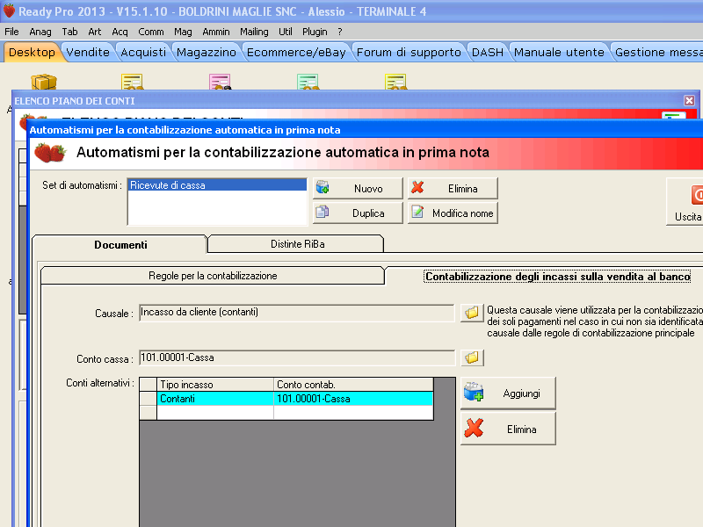Switch to the Acquisti tab

click(x=143, y=52)
